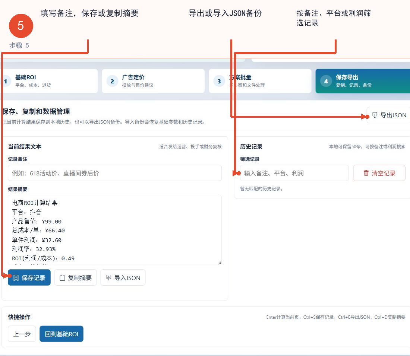Click the keyboard shortcuts hint text

coord(336,317)
